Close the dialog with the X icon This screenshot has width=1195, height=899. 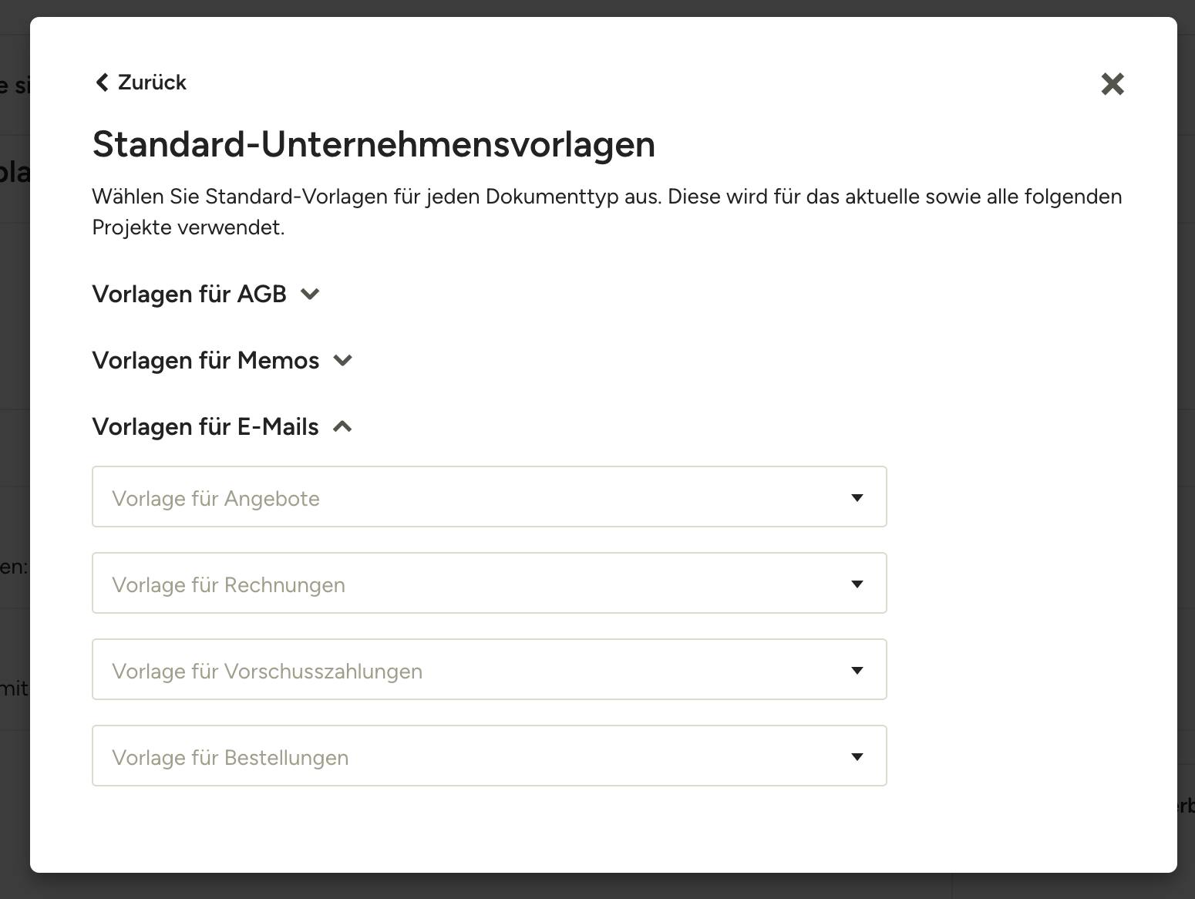tap(1112, 83)
